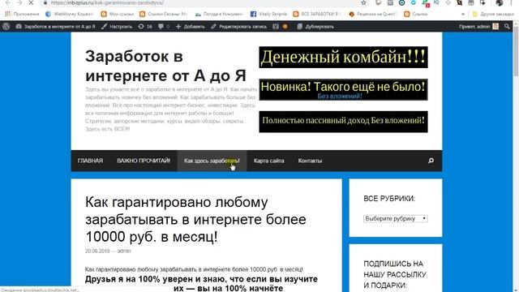Open the 'Ссылки Оксаны' bookmark
The height and width of the screenshot is (292, 519).
point(164,14)
